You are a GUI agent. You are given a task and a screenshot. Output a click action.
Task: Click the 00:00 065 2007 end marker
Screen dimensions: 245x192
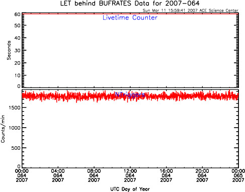[238, 175]
